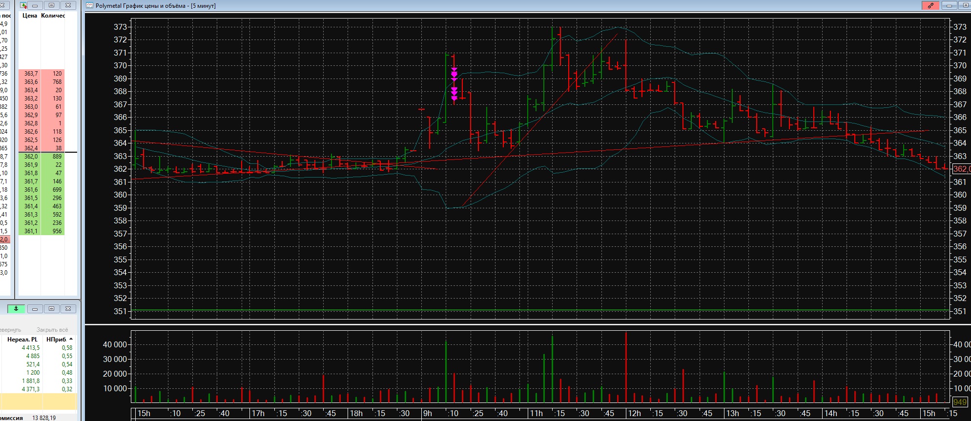Minimize the positions window with anchor button
Screen dimensions: 971x421
point(35,309)
